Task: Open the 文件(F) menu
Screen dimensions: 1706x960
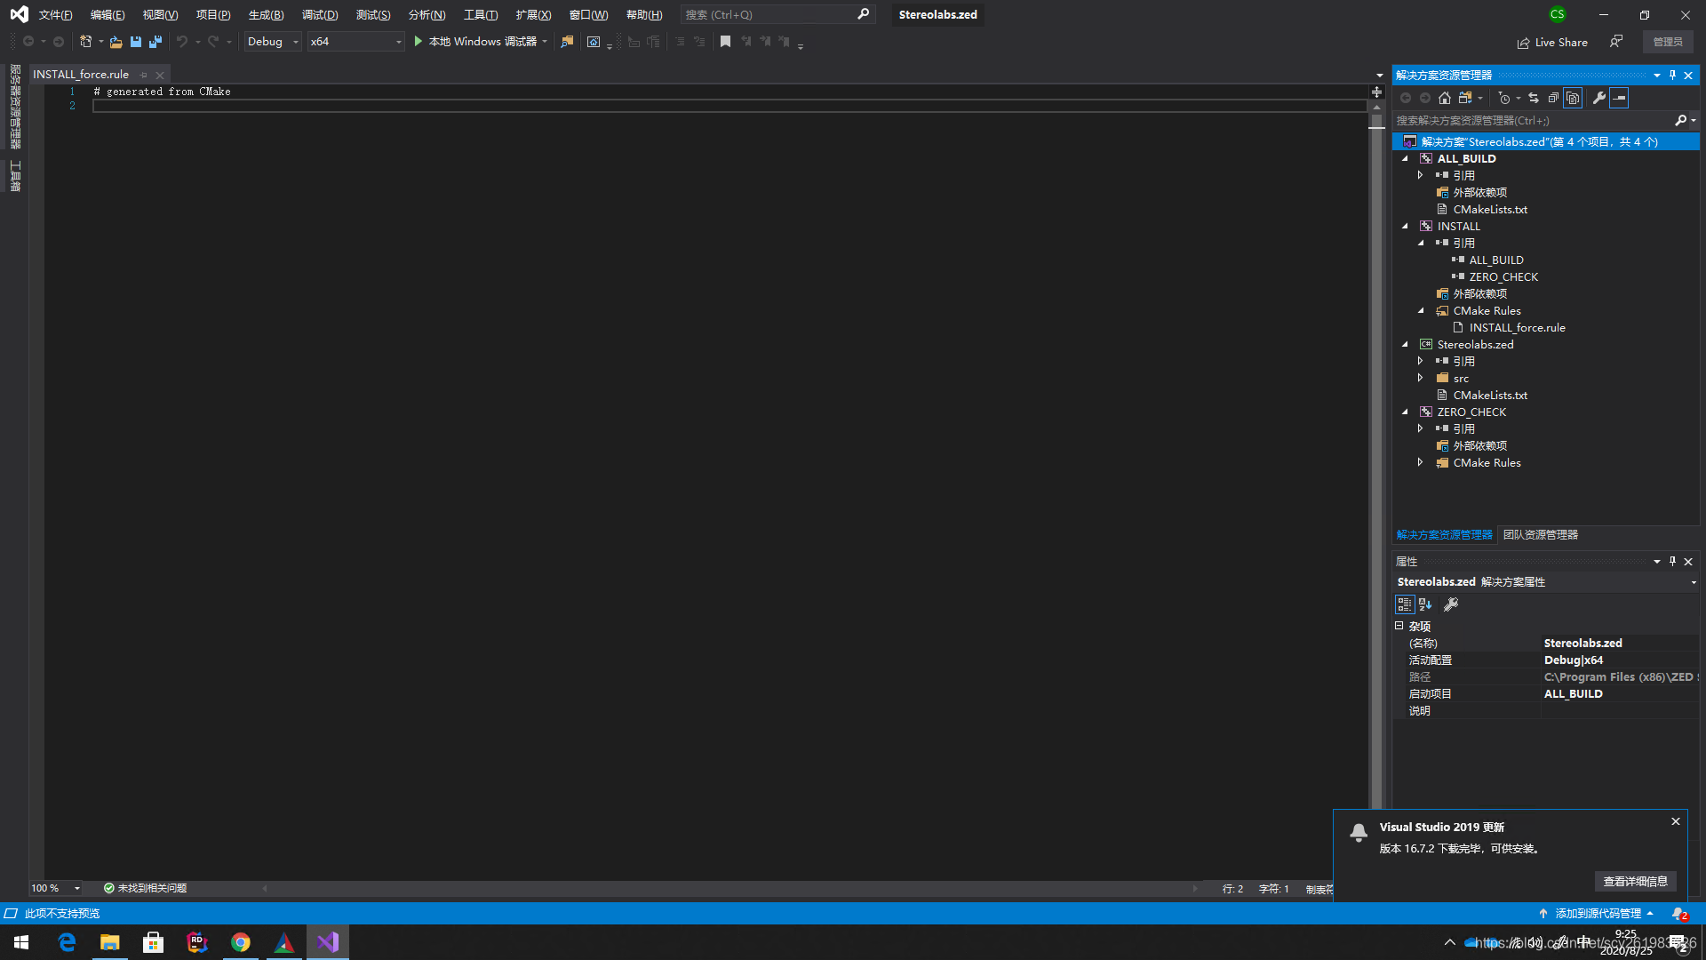Action: point(55,15)
